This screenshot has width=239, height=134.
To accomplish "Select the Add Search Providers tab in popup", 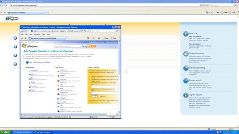I will (47, 38).
